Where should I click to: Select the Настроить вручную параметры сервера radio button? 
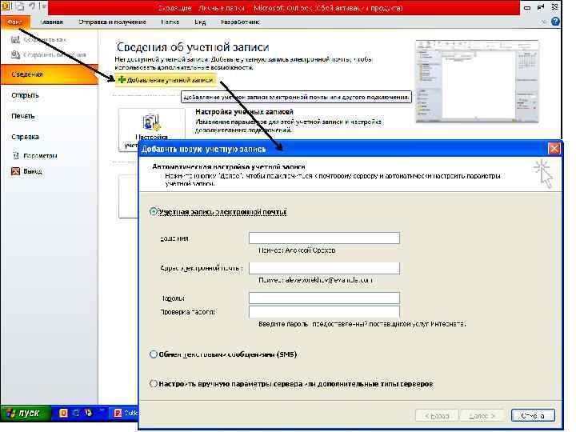[153, 383]
